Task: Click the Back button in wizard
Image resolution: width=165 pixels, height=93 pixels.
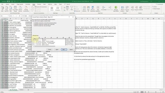Action: [x=57, y=49]
